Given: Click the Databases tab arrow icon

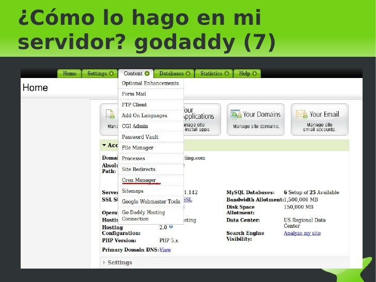Looking at the screenshot, I should click(x=188, y=74).
